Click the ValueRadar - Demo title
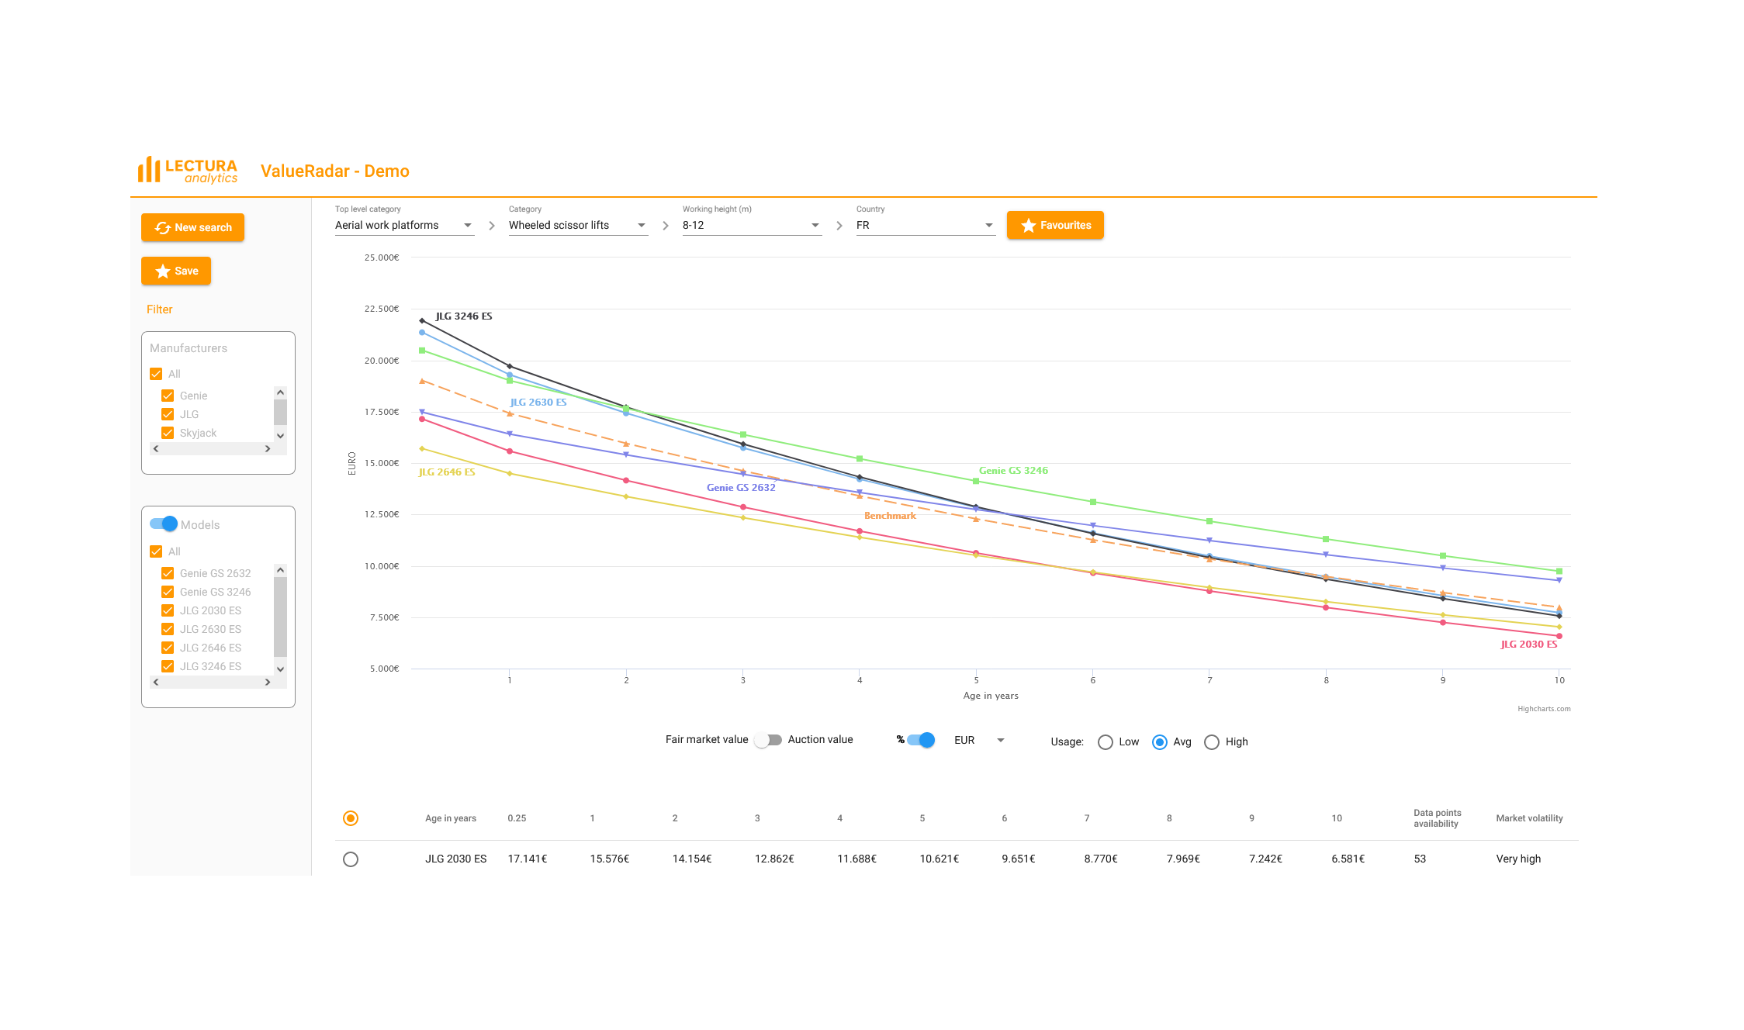This screenshot has width=1744, height=1030. [x=335, y=171]
